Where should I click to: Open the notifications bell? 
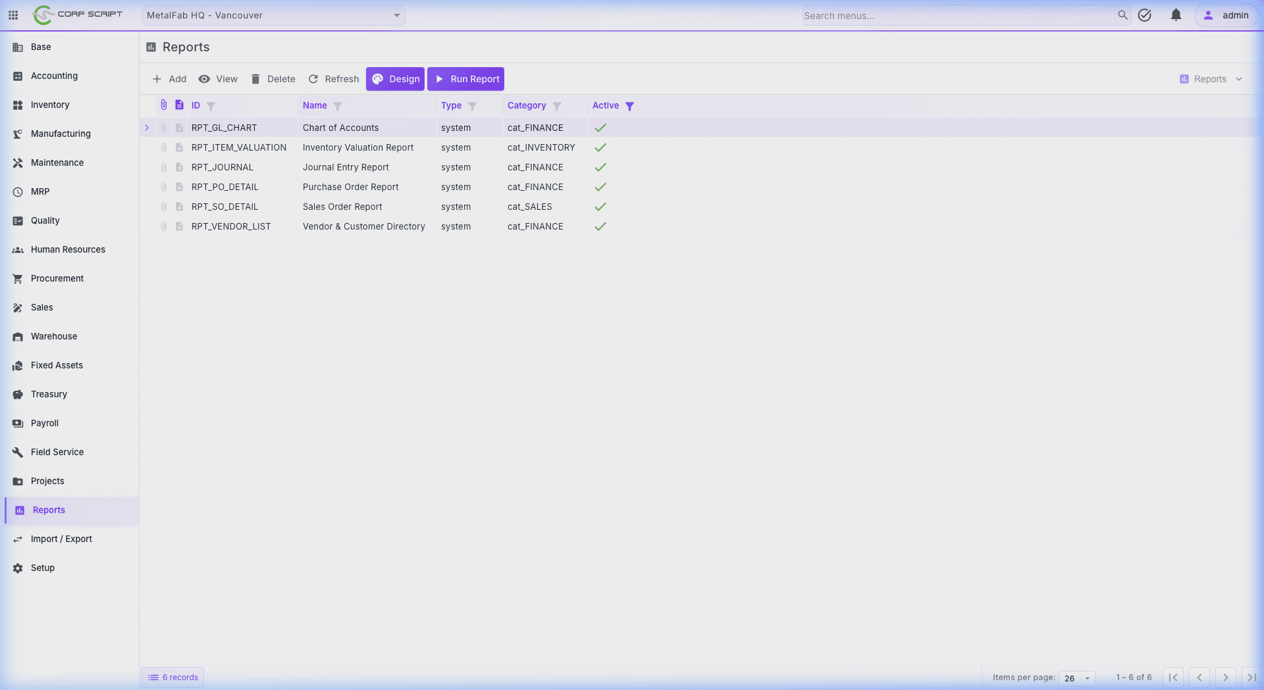pos(1176,15)
